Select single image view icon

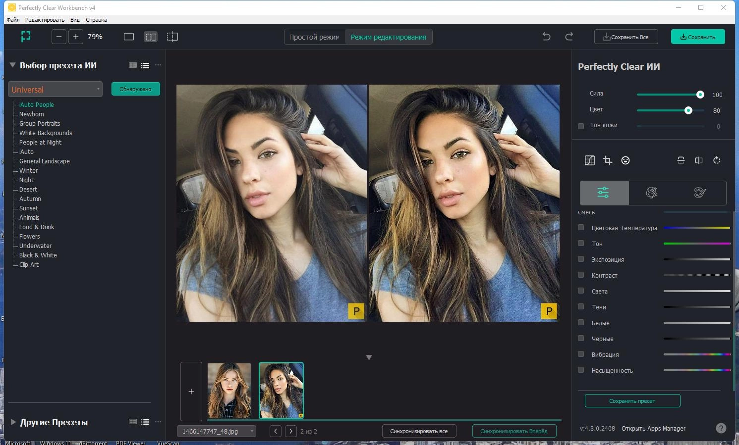[x=129, y=37]
